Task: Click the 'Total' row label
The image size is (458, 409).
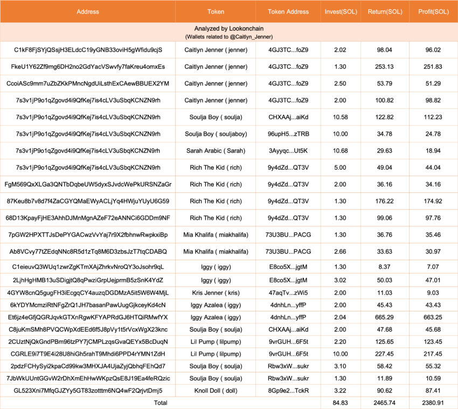Action: point(161,403)
